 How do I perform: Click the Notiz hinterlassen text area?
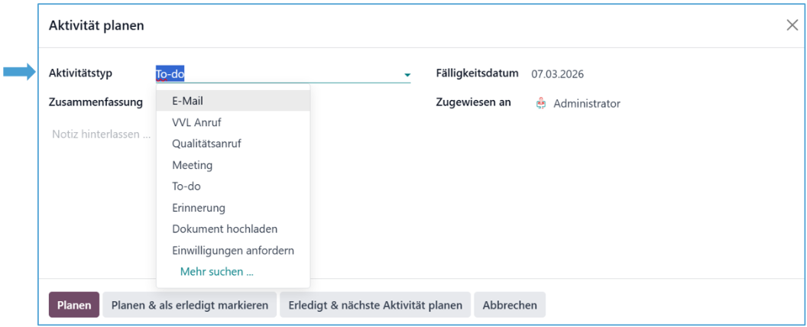coord(99,134)
